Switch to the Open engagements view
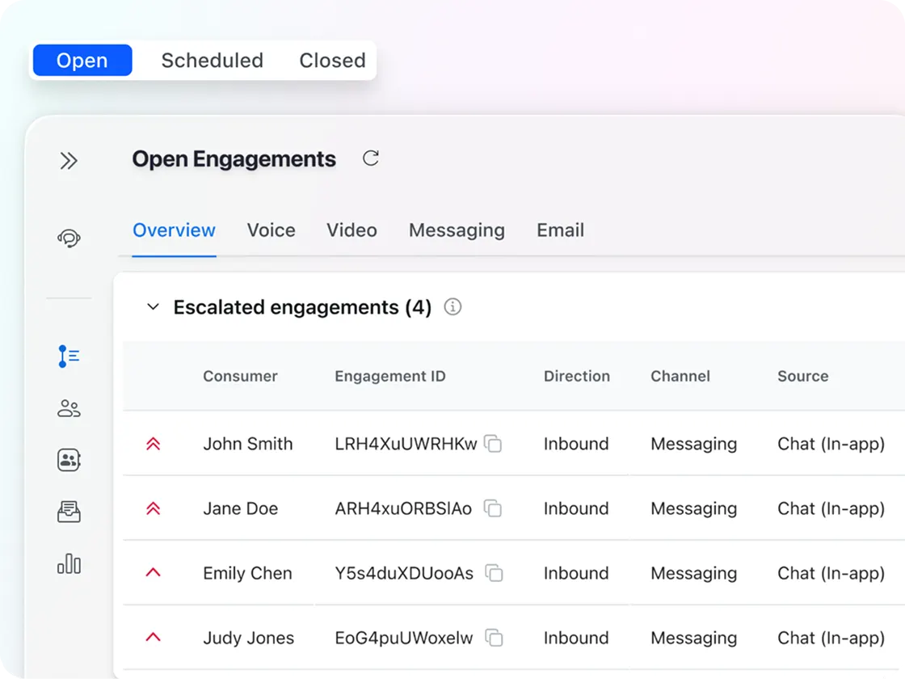 click(x=82, y=60)
